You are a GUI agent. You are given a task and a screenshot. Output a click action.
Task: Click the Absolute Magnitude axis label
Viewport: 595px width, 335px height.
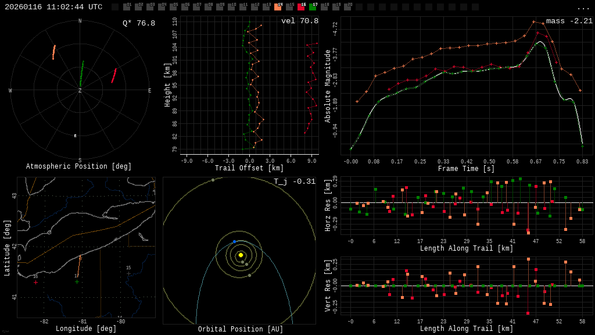(328, 86)
